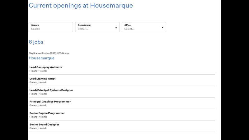
Task: Click the Department dropdown arrow icon
Action: [x=116, y=27]
